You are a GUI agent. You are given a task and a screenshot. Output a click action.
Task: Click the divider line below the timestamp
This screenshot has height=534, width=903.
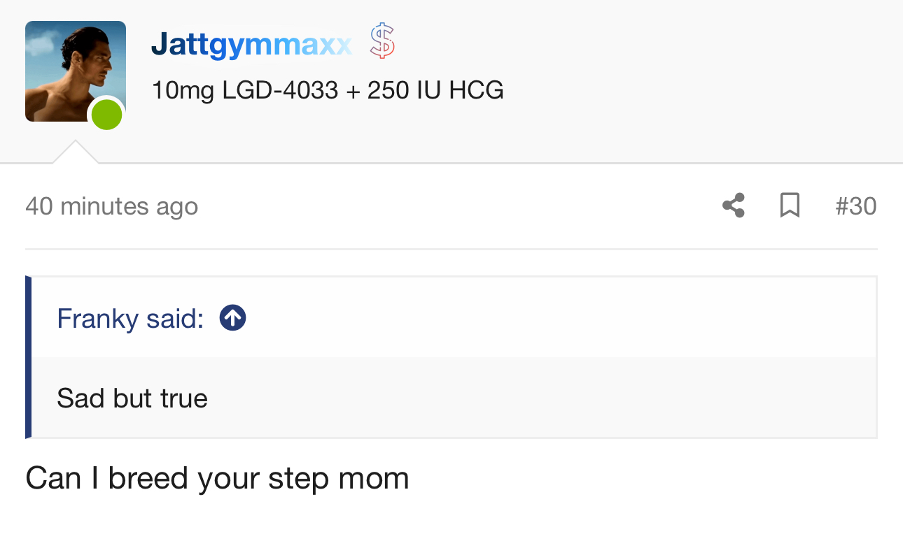[451, 249]
